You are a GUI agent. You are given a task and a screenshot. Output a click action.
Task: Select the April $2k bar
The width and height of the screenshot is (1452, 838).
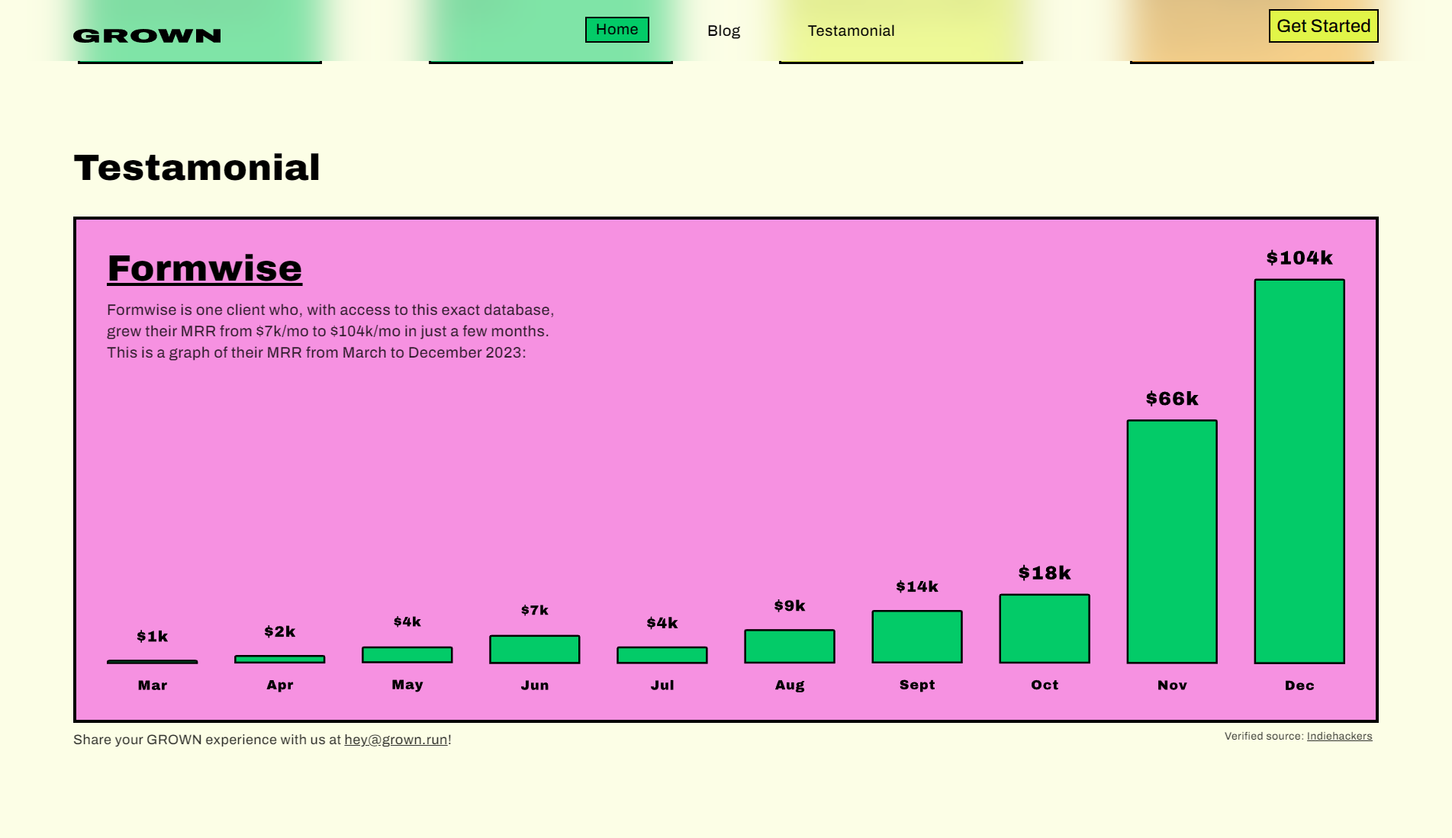tap(280, 659)
